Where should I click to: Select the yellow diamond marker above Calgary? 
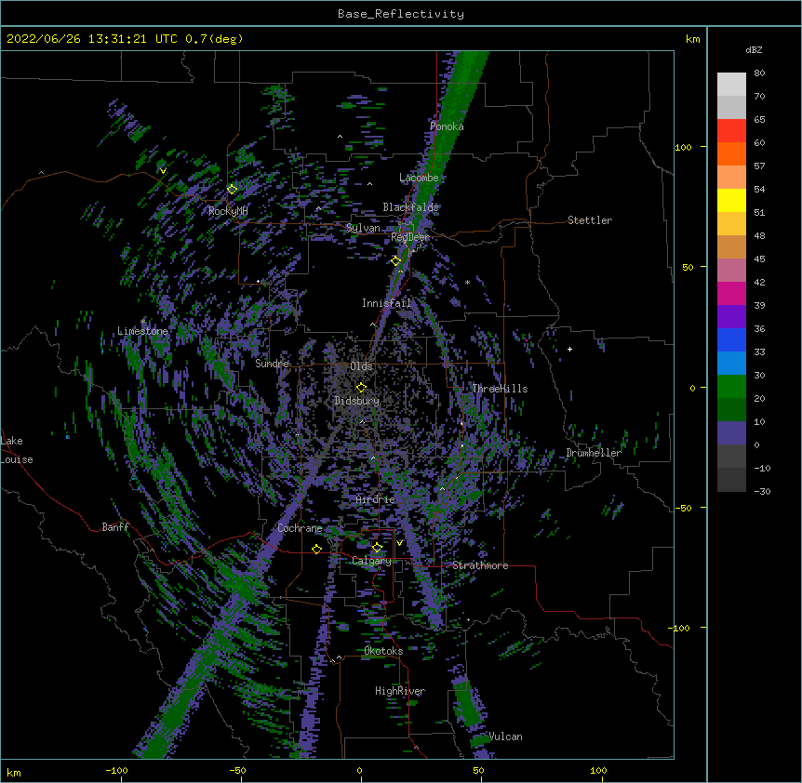377,548
